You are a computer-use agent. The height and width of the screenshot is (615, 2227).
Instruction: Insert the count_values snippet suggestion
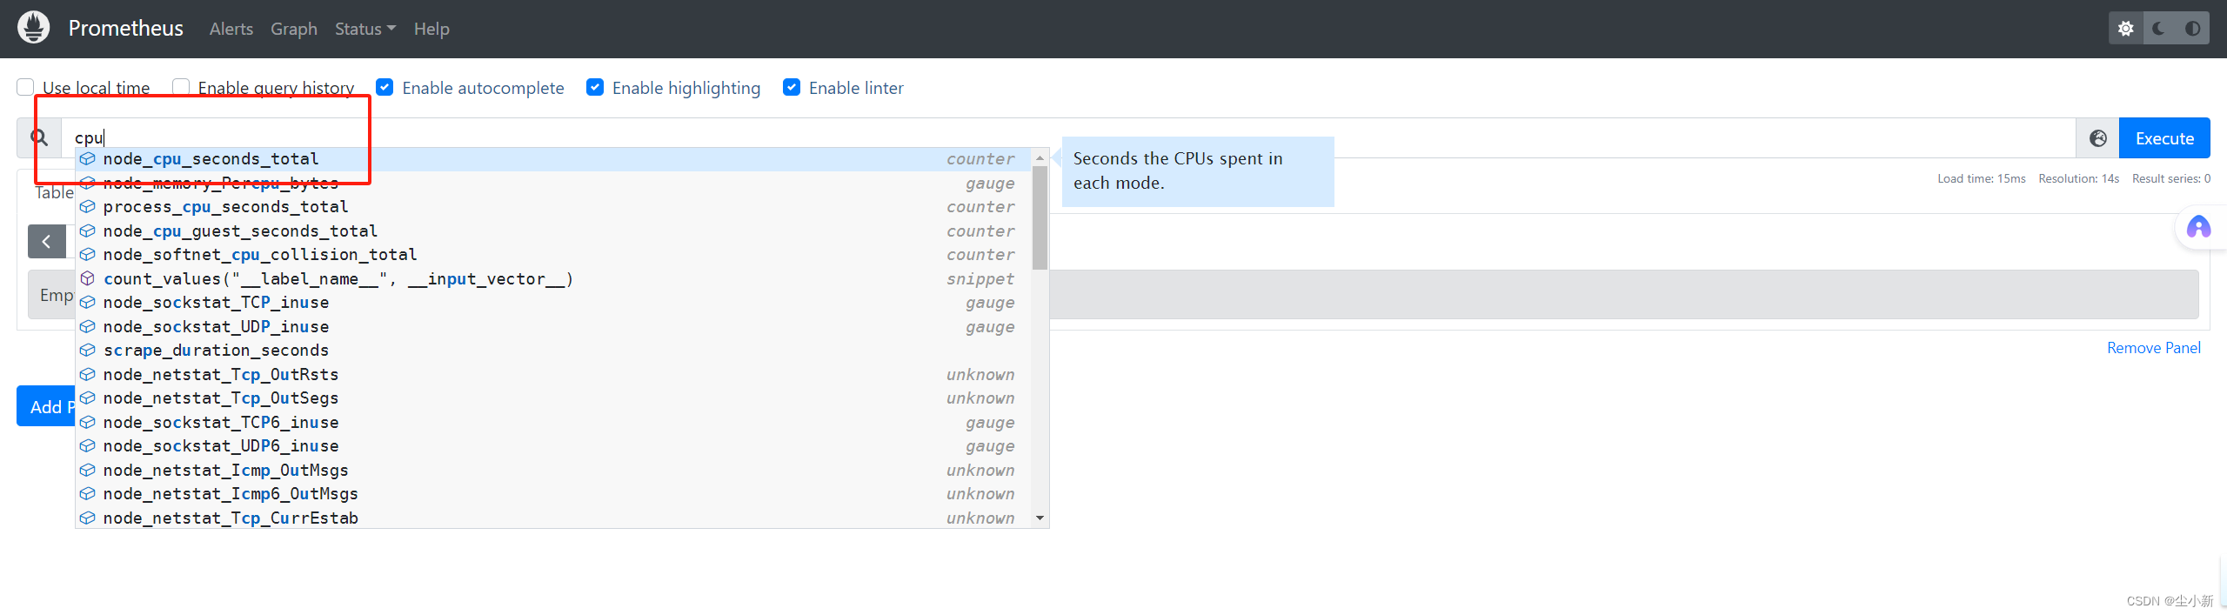click(553, 279)
